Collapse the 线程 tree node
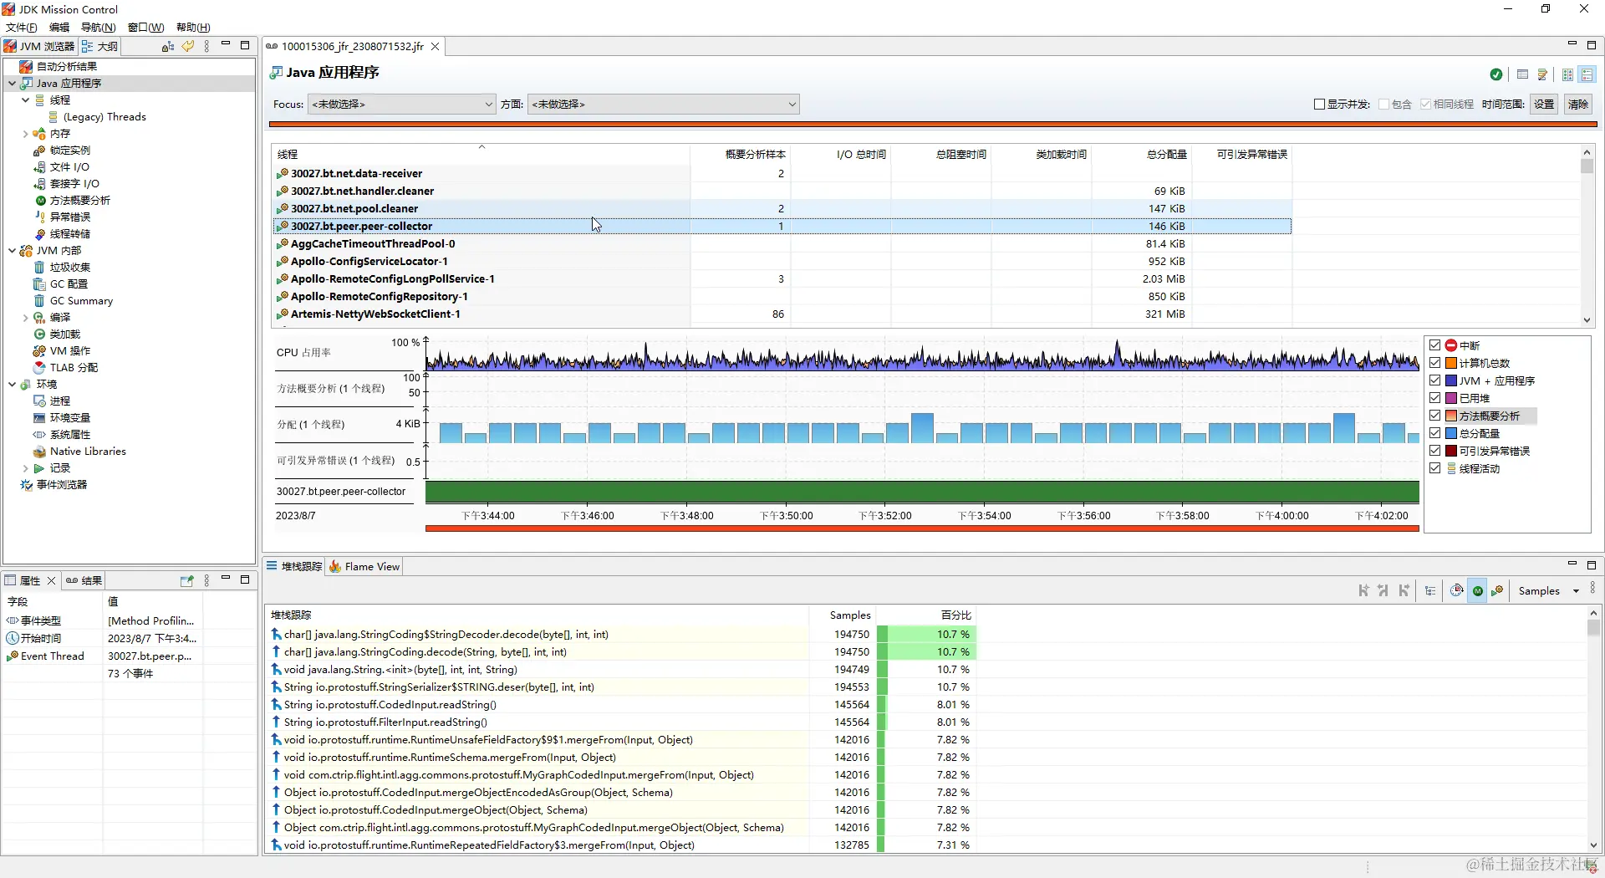 (25, 100)
